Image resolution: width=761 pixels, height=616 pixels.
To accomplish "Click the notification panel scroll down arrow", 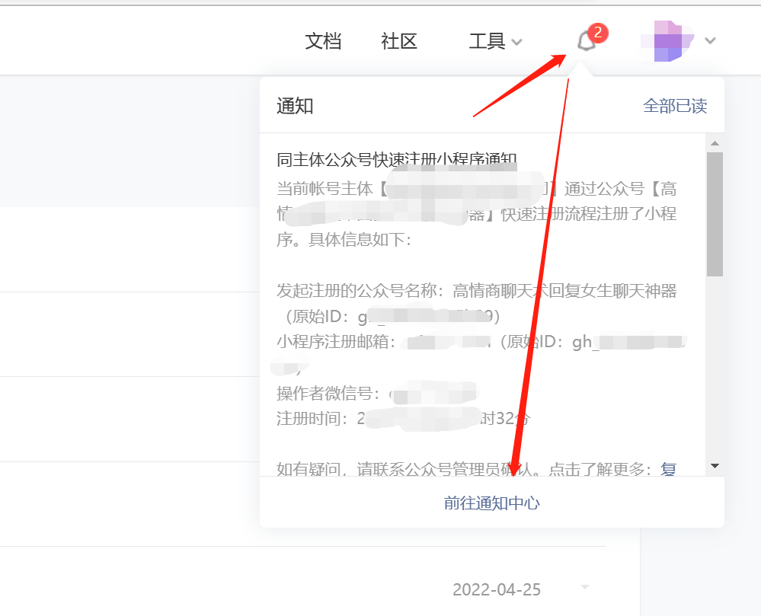I will point(715,466).
